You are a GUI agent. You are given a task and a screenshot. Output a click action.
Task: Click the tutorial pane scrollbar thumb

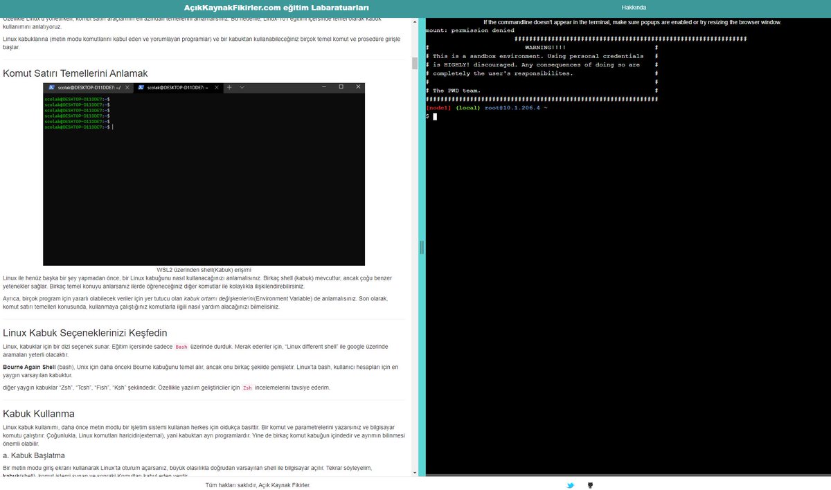click(415, 63)
